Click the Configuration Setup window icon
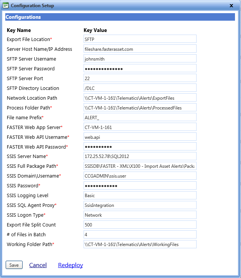241x278 pixels. [x=6, y=6]
